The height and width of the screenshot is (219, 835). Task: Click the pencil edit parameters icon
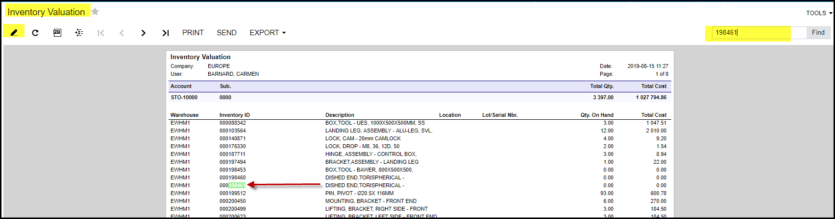(14, 33)
